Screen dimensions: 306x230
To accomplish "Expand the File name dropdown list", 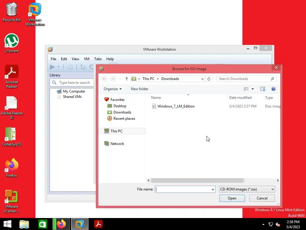I will tap(213, 189).
